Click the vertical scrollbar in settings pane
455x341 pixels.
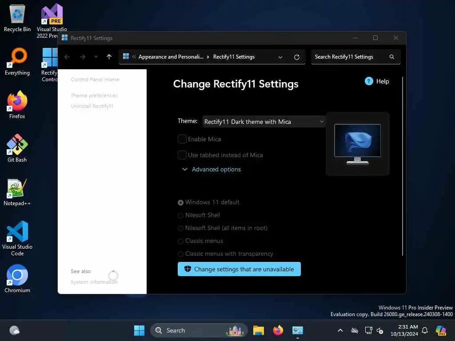[403, 167]
